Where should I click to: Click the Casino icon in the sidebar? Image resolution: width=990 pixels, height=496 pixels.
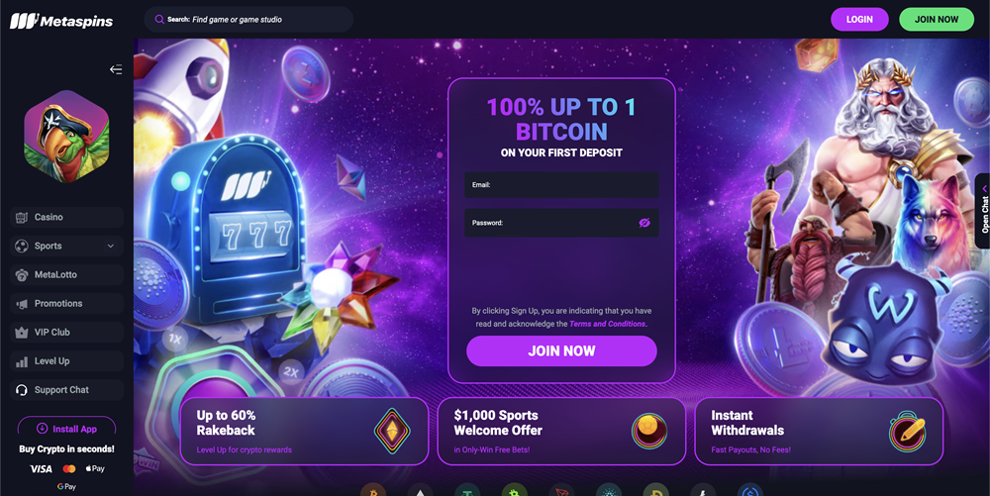[x=22, y=217]
